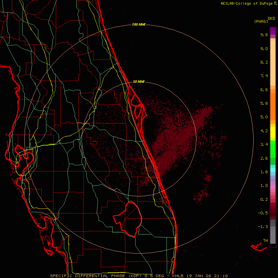The height and width of the screenshot is (278, 278).
Task: Click the 1.8 value on the color scale
Action: tap(264, 172)
